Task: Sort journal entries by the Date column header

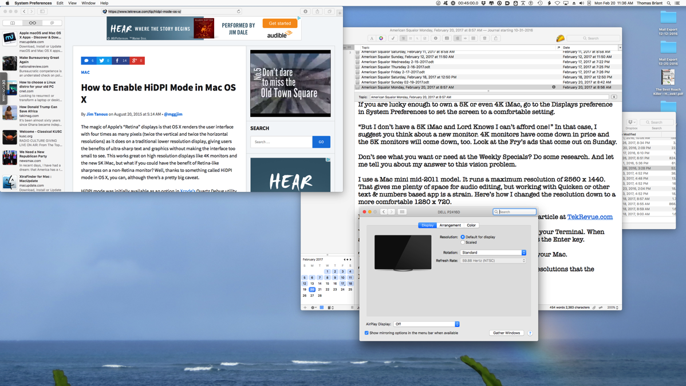Action: (589, 48)
